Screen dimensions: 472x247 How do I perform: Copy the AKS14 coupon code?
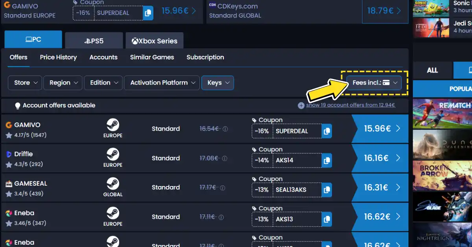click(326, 160)
